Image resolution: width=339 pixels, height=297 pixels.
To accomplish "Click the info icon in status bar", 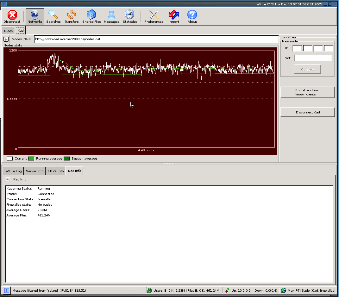I will coord(6,290).
